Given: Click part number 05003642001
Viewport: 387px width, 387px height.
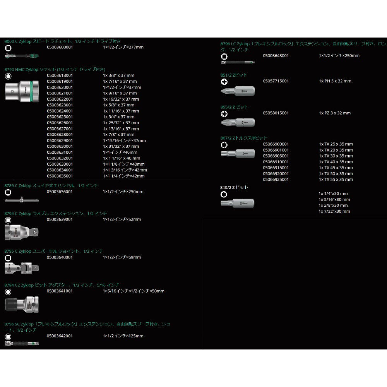Looking at the screenshot, I should coord(60,336).
